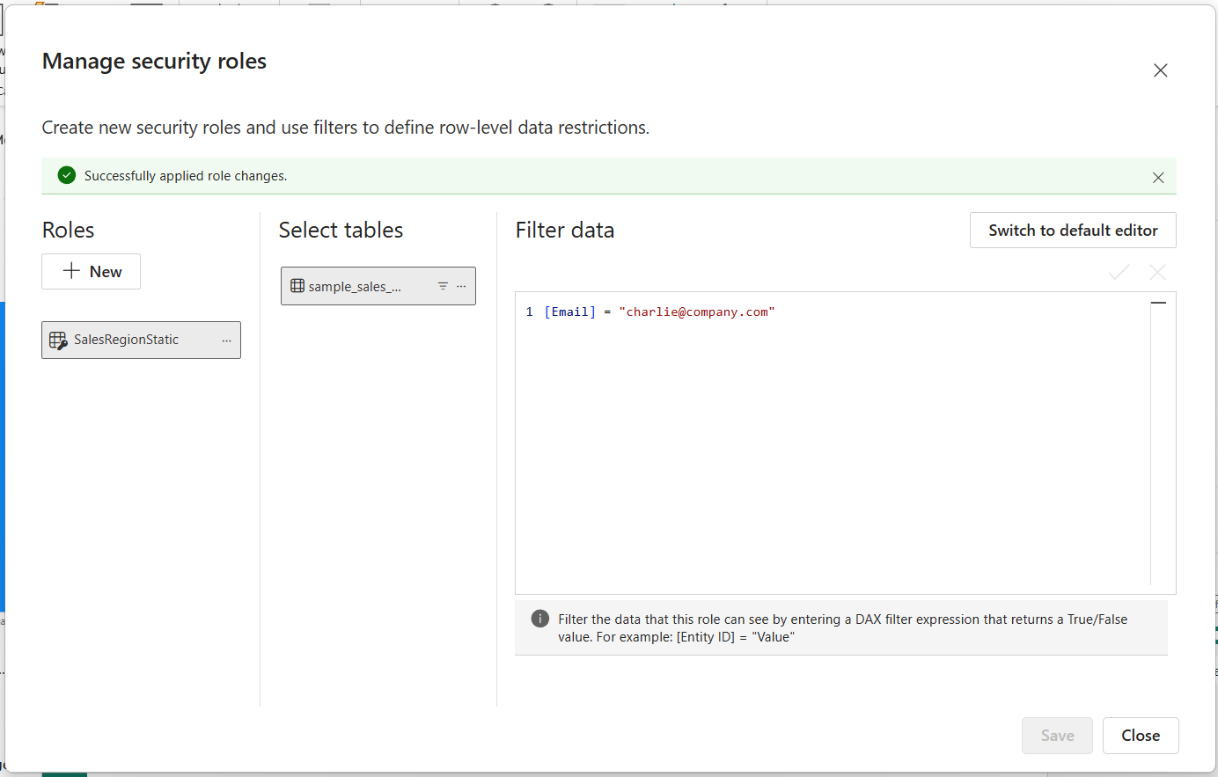Open more options for sample_sales table
This screenshot has height=777, width=1218.
pos(461,286)
